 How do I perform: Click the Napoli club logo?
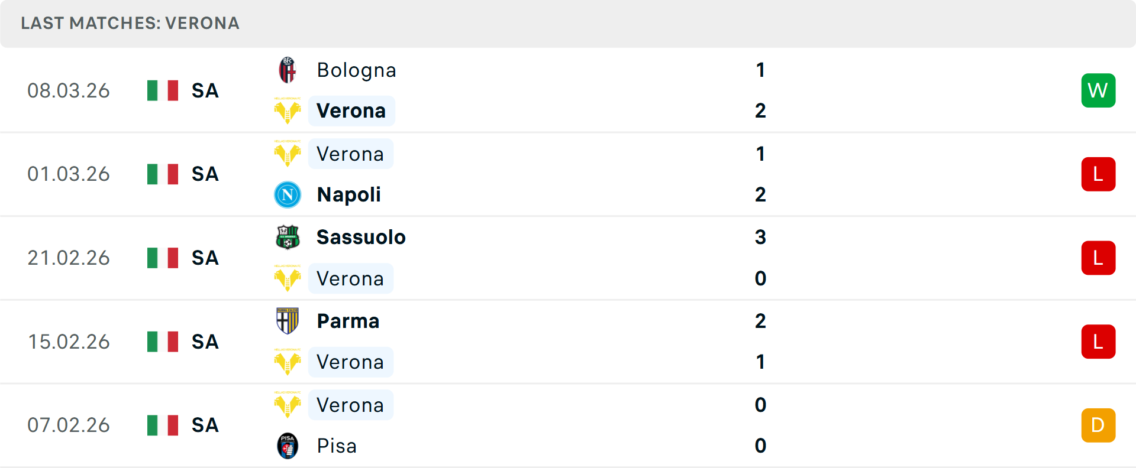288,194
